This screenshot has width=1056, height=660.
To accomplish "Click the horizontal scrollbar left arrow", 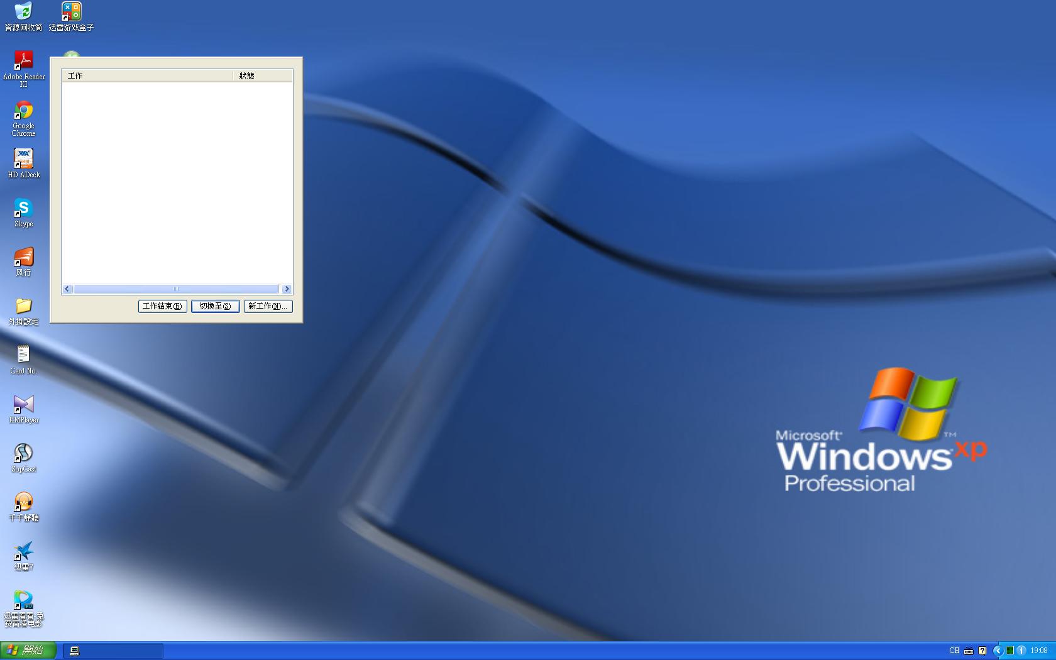I will click(x=67, y=289).
